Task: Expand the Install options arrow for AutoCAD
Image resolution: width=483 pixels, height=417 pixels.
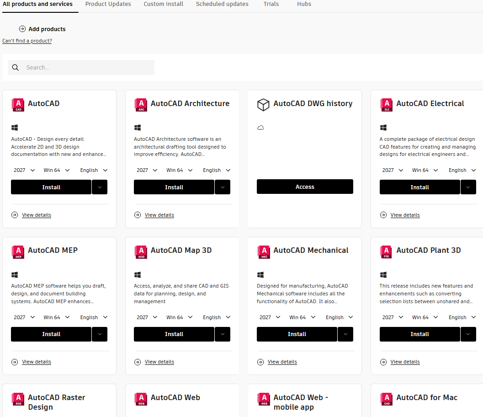Action: (x=100, y=187)
